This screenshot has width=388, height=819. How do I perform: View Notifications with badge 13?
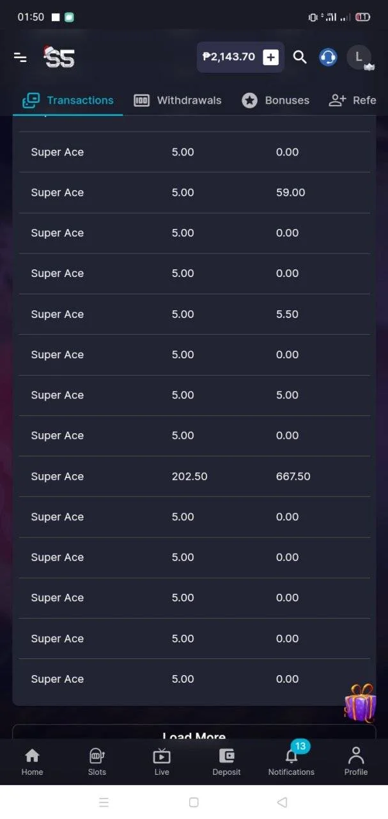pos(291,761)
